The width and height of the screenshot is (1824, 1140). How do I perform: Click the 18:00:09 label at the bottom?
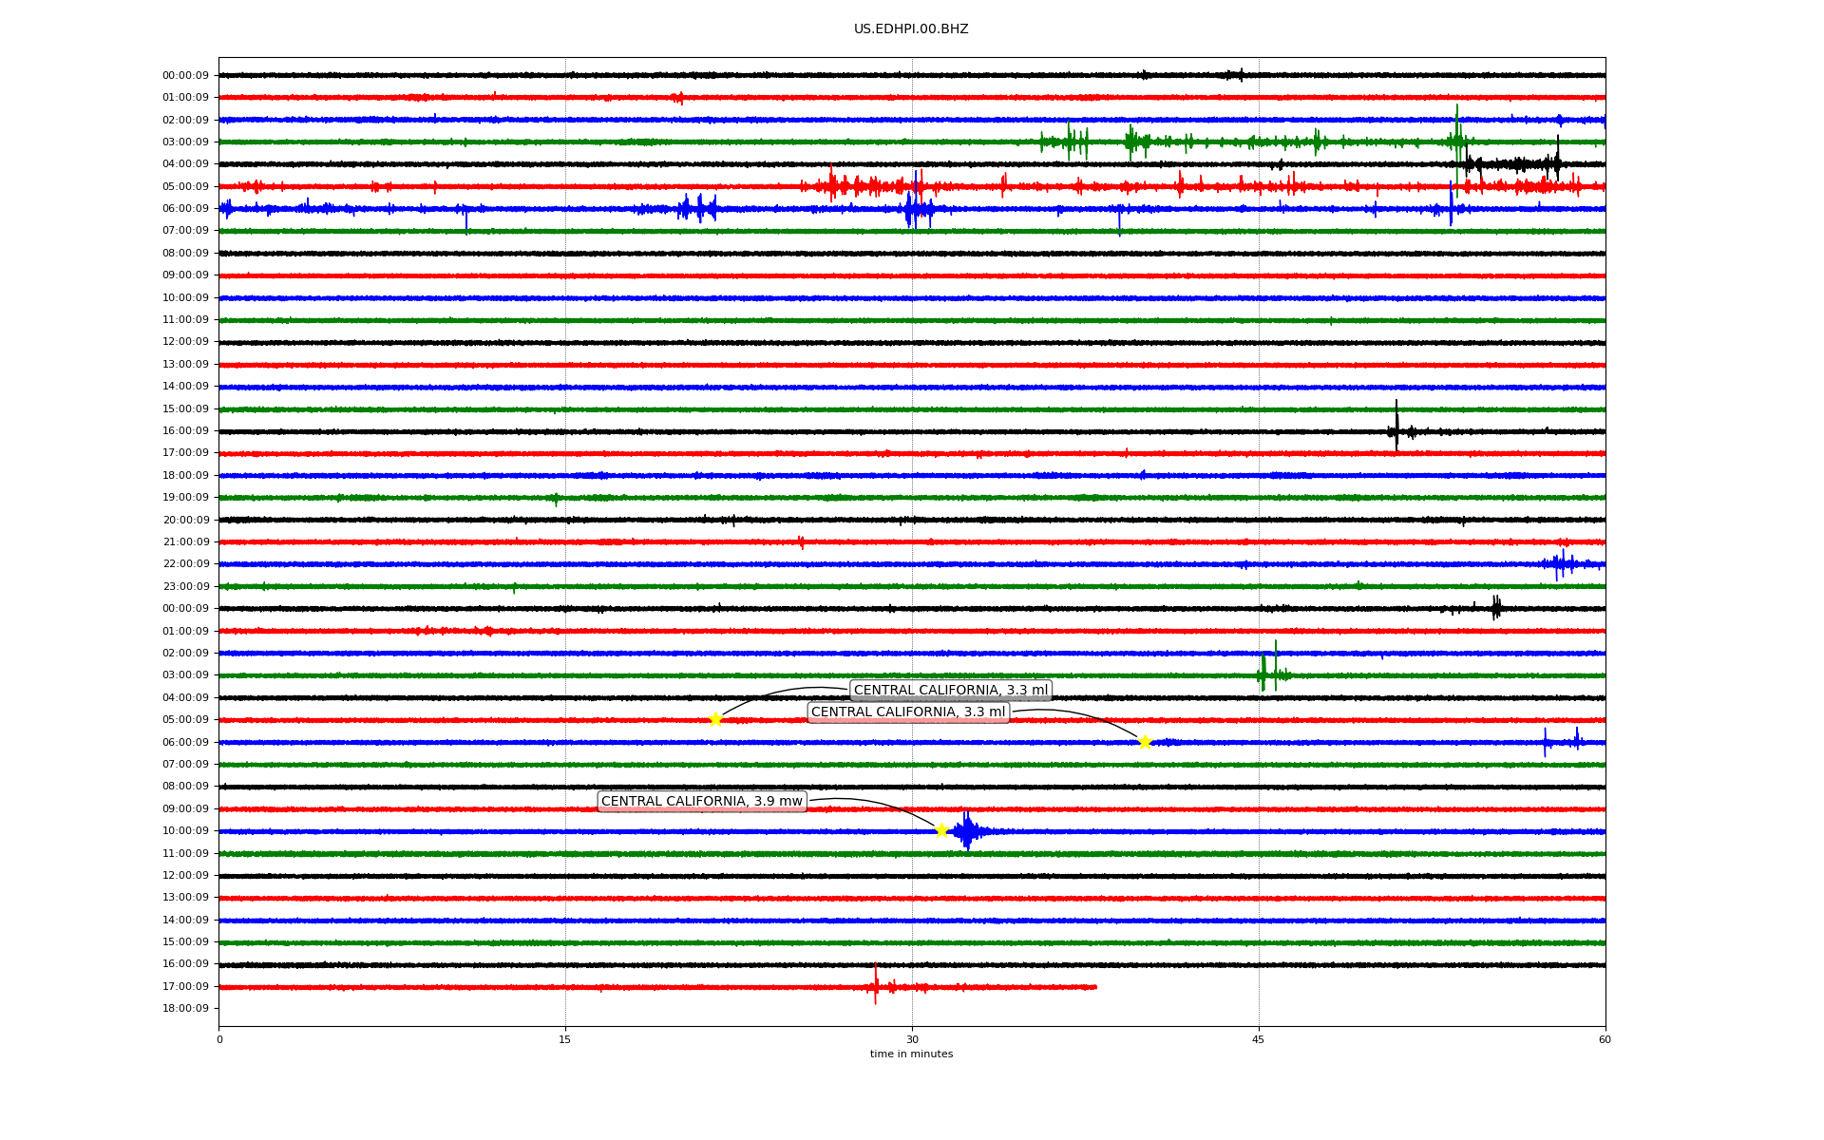(x=185, y=1008)
